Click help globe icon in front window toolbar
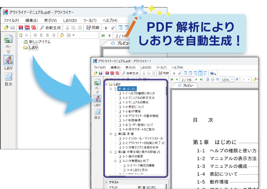267x189 pixels. point(212,73)
